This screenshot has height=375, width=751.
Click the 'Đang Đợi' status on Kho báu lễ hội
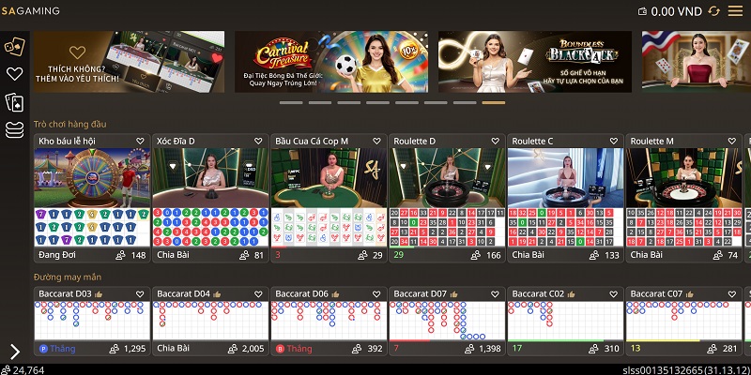(57, 255)
